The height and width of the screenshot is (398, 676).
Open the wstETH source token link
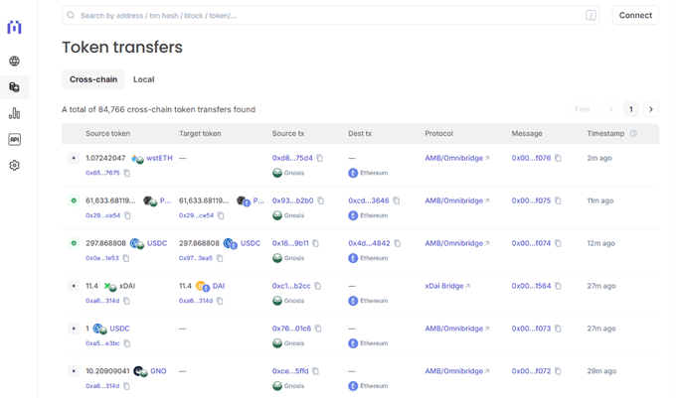(159, 158)
